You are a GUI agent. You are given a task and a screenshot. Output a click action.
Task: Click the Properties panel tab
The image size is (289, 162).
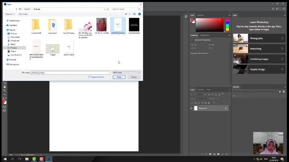click(x=194, y=35)
